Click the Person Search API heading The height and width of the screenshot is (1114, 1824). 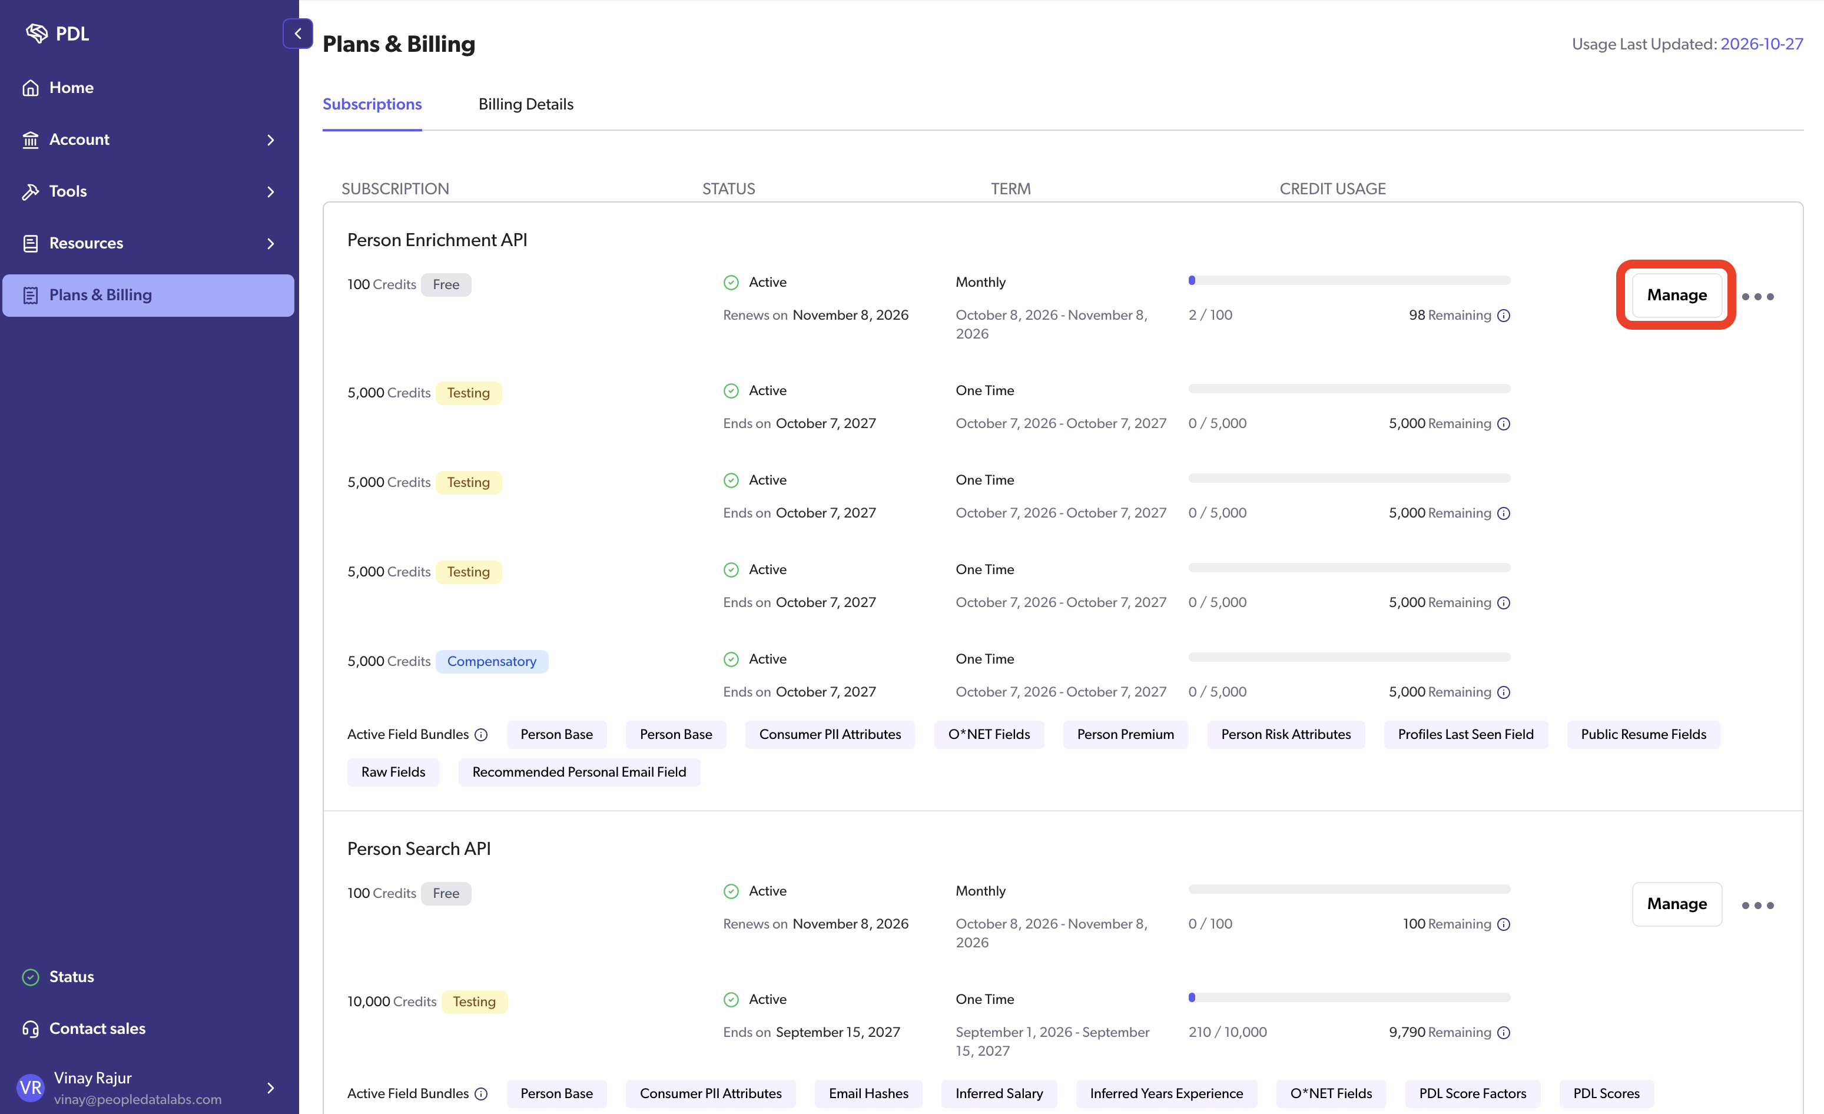pos(419,849)
